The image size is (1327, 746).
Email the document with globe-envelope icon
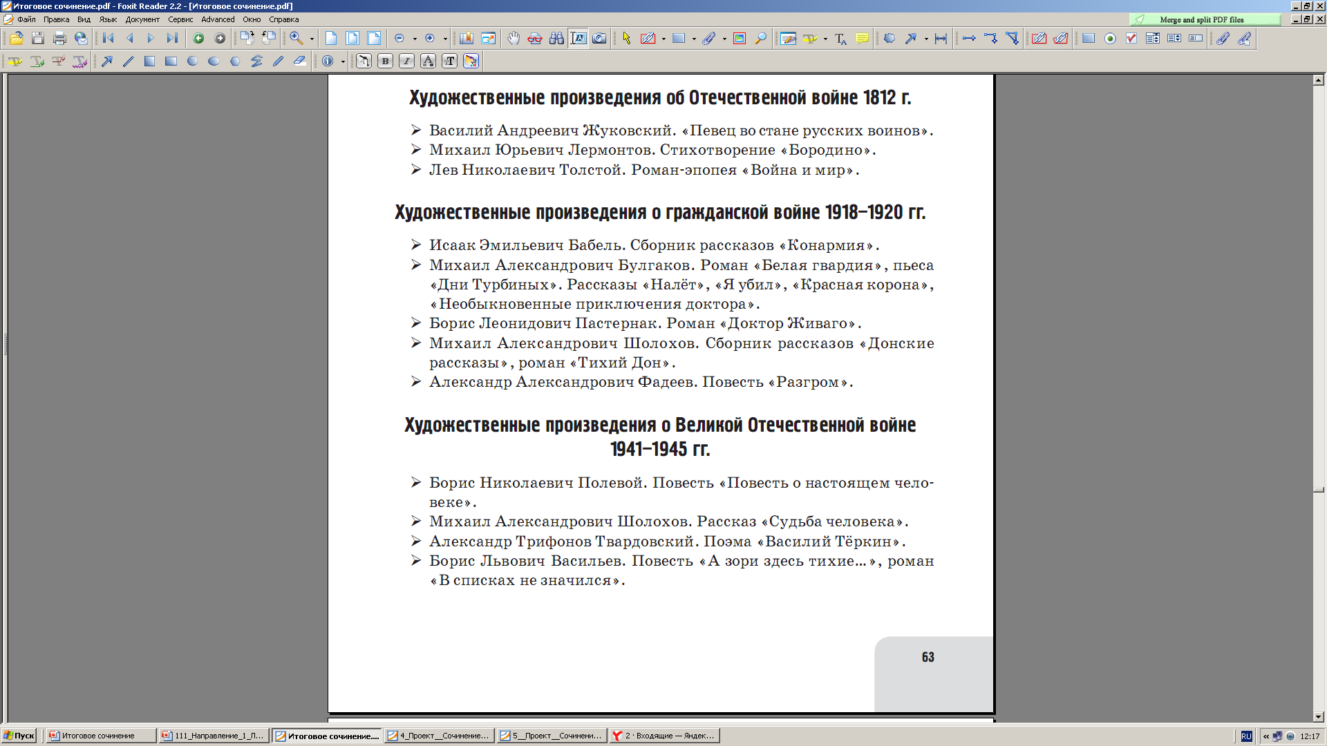click(81, 39)
